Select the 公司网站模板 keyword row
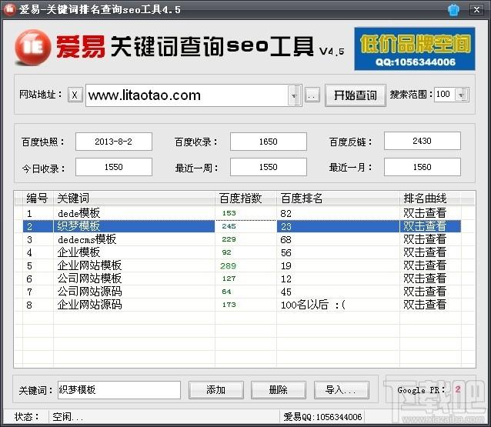The image size is (491, 427). pos(242,279)
